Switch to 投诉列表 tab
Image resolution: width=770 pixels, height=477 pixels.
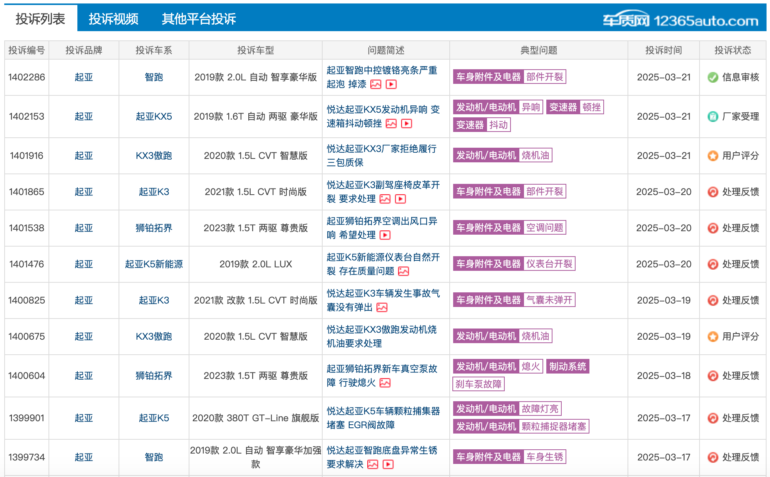40,18
